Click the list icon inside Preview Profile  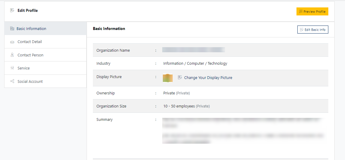click(x=301, y=12)
